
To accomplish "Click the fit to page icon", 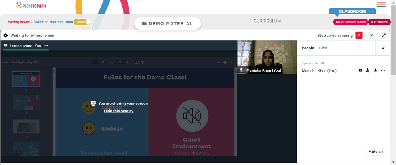I will point(137,62).
